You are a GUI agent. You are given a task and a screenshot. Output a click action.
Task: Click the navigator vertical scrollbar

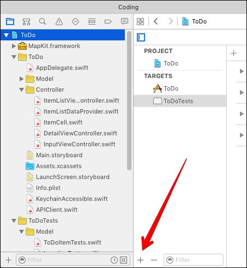[129, 100]
